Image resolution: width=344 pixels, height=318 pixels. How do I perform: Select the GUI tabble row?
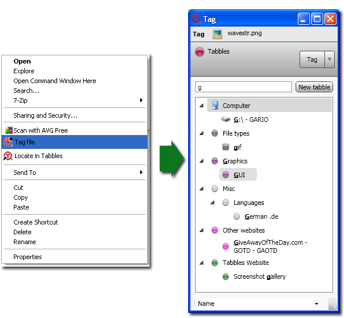pos(238,174)
